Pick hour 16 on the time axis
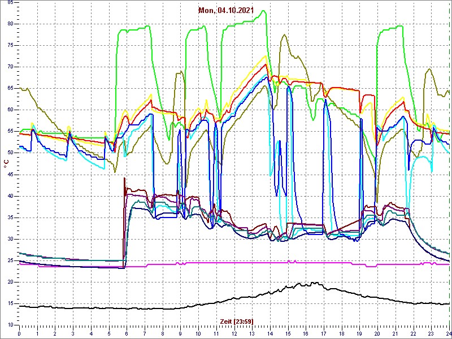 click(x=306, y=334)
